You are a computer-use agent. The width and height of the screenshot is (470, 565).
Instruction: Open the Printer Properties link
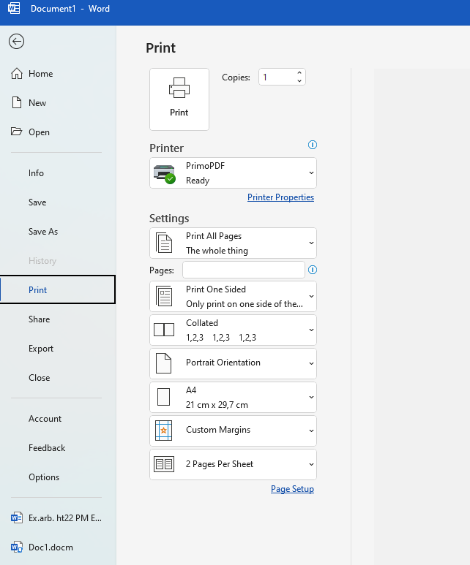(x=280, y=197)
